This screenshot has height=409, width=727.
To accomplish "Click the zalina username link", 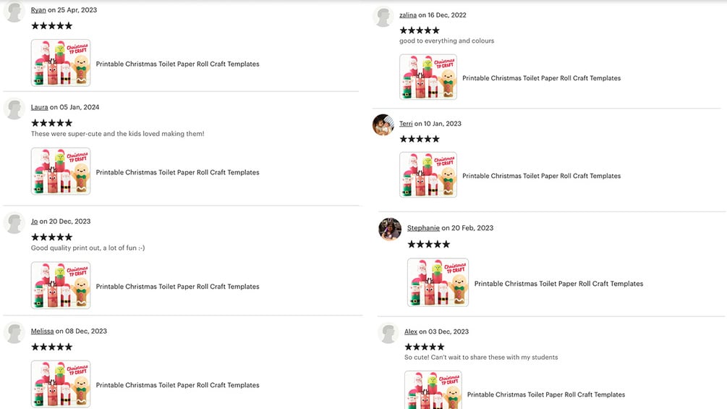I will pyautogui.click(x=407, y=15).
